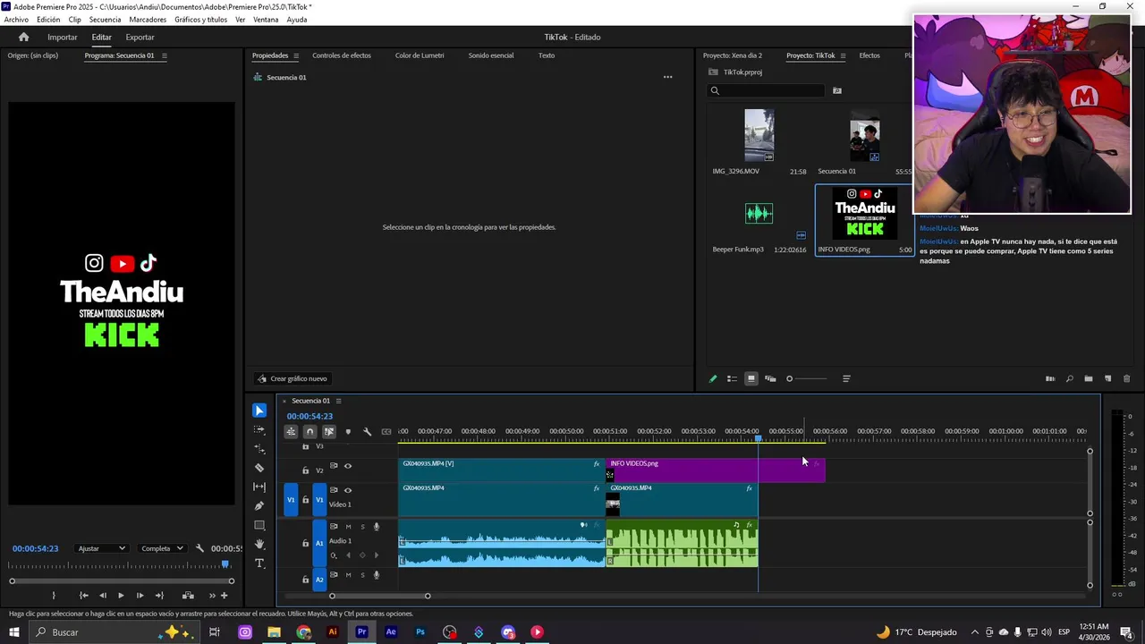Show hidden system tray icons chevron

point(975,632)
